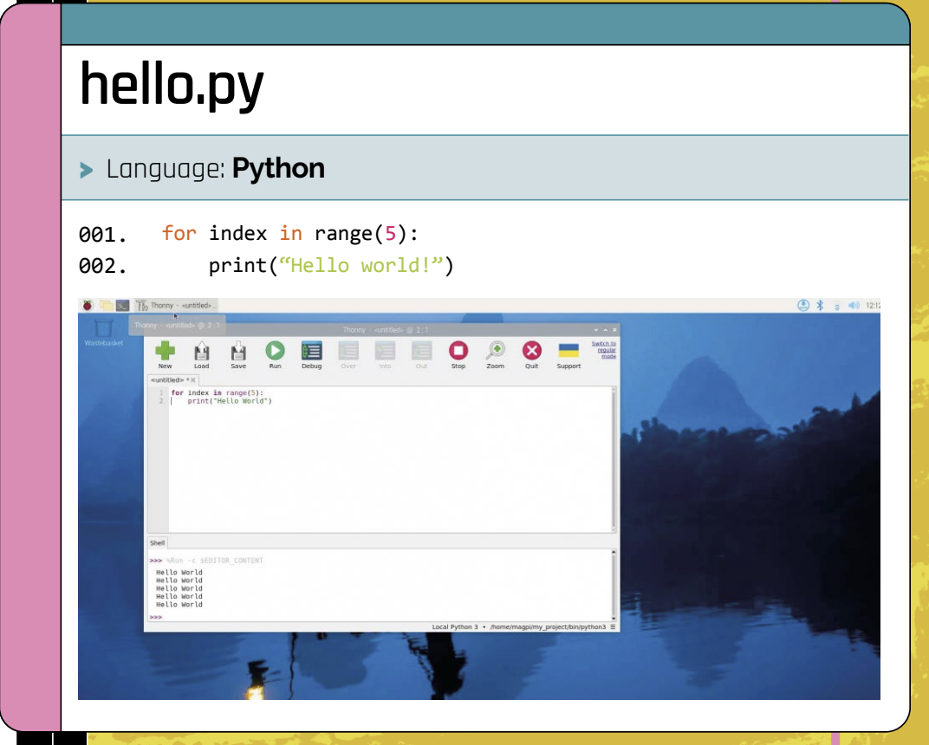Close the <untitled> tab with its x
The image size is (929, 745).
(x=193, y=380)
